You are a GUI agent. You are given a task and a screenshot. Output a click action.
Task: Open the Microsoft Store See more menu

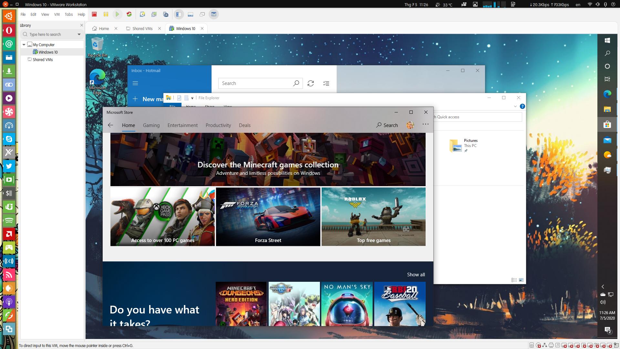pyautogui.click(x=426, y=124)
